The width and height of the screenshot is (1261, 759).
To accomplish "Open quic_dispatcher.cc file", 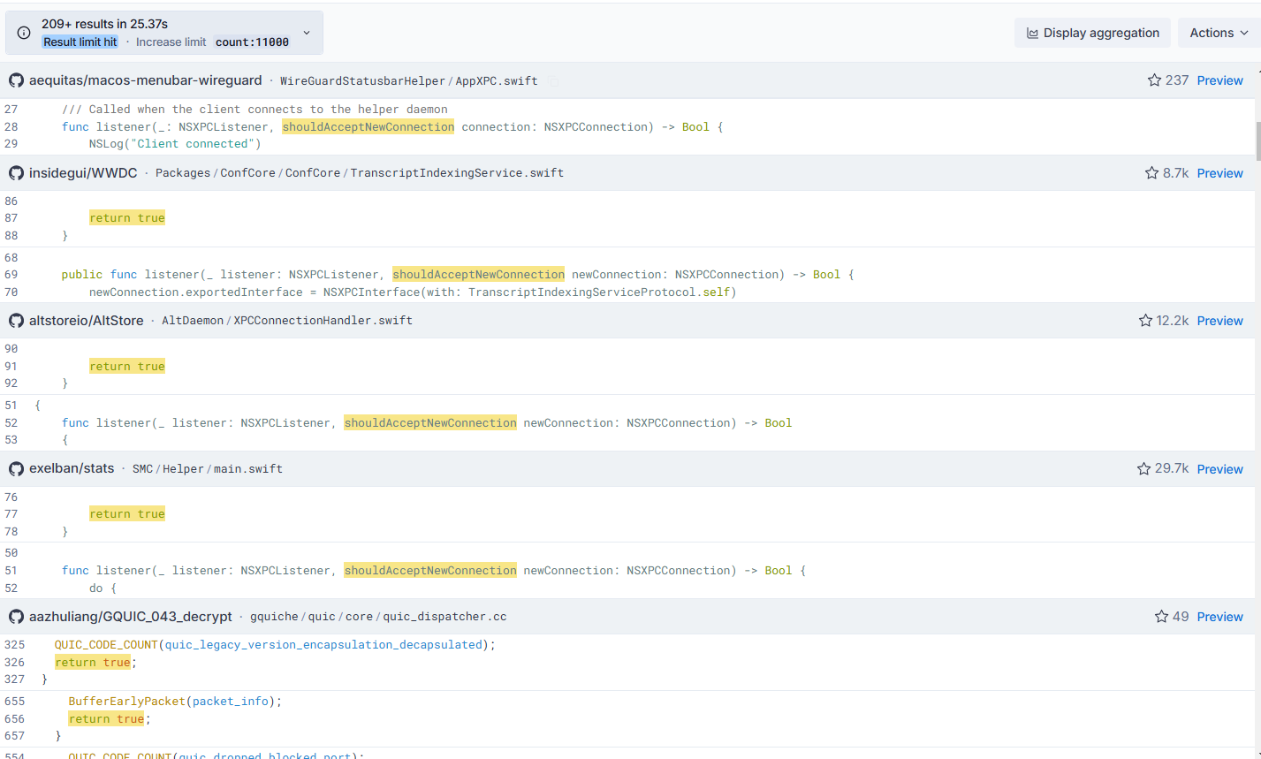I will [x=444, y=617].
